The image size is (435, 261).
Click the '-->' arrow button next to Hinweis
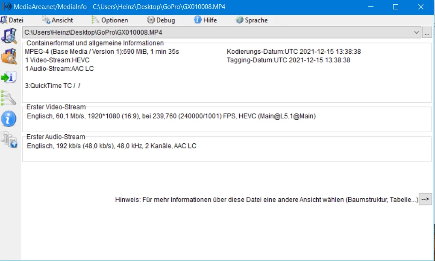[425, 199]
